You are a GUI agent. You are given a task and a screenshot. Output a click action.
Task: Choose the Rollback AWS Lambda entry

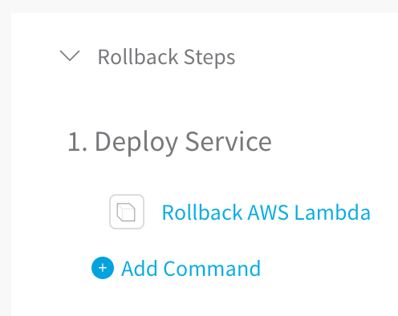pyautogui.click(x=266, y=213)
